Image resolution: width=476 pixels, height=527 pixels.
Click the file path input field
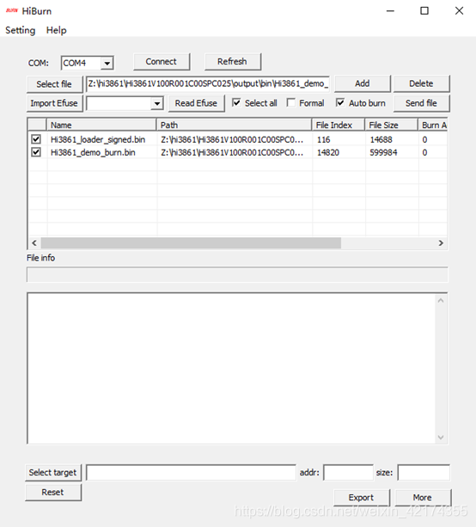(208, 83)
